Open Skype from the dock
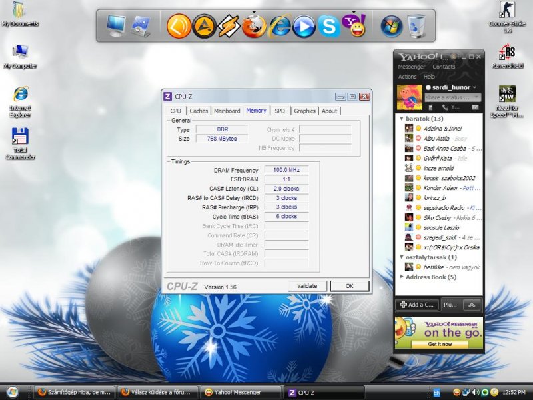Screen dimensions: 533x400 [x=328, y=26]
